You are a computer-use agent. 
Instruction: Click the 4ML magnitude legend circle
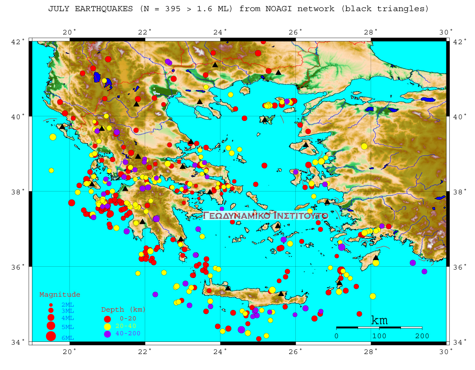[51, 318]
